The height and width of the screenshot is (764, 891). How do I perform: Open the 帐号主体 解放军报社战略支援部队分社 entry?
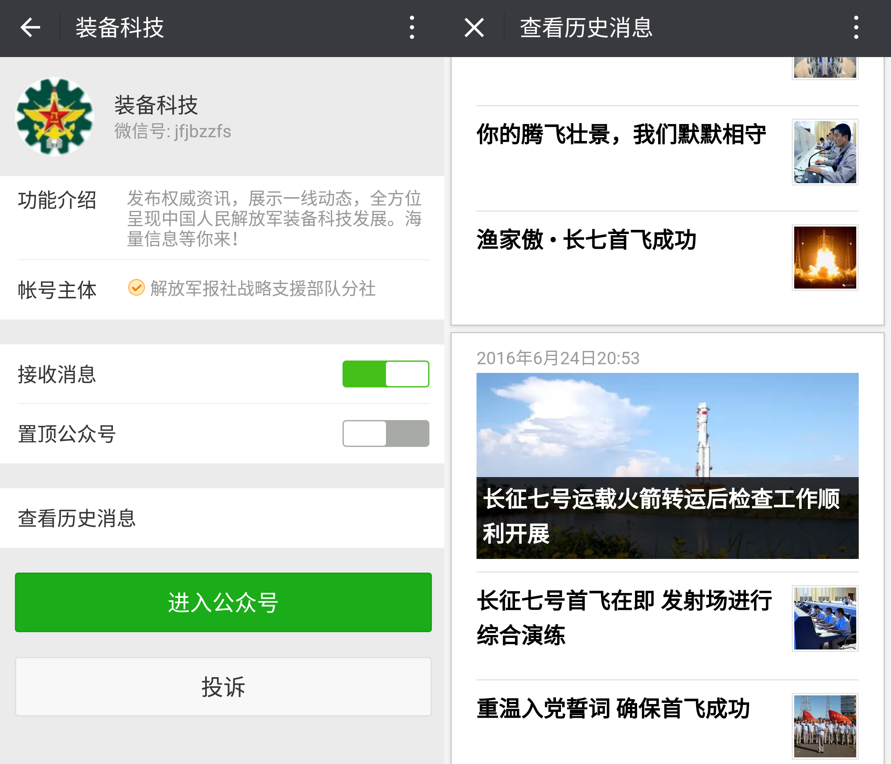[222, 289]
